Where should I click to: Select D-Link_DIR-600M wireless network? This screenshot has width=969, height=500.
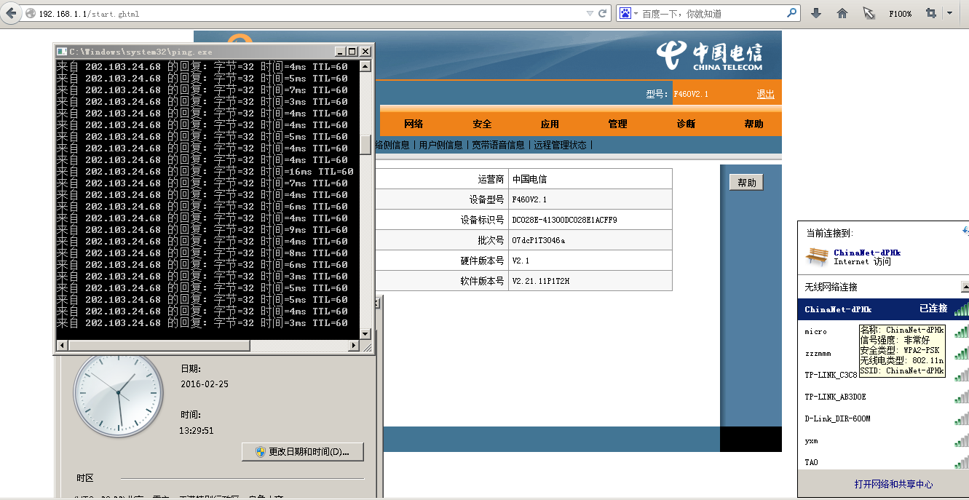tap(837, 419)
